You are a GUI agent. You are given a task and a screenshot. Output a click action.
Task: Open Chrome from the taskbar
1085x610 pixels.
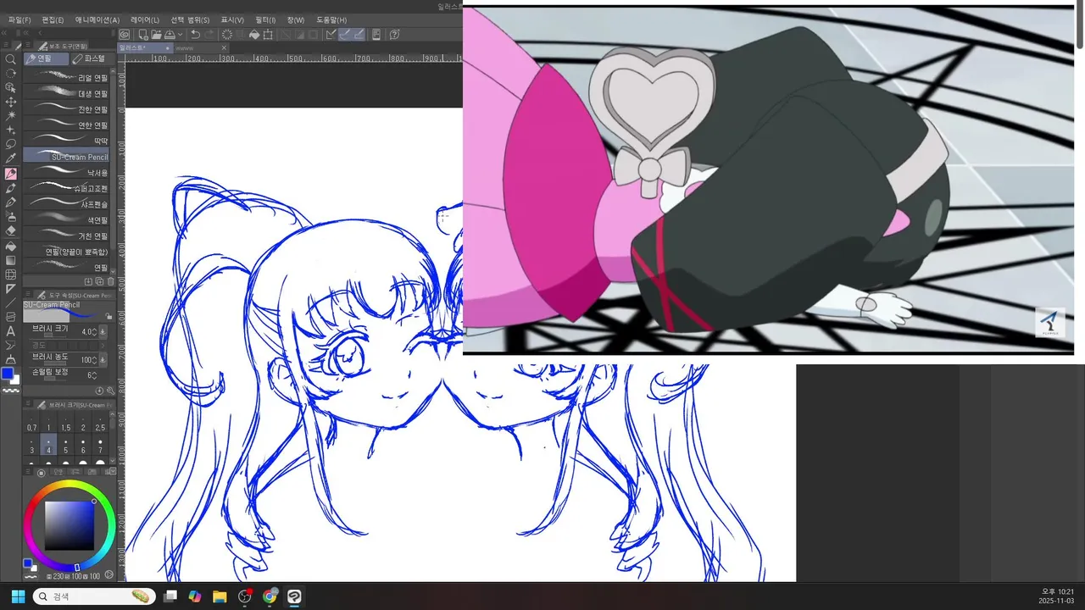[x=270, y=596]
